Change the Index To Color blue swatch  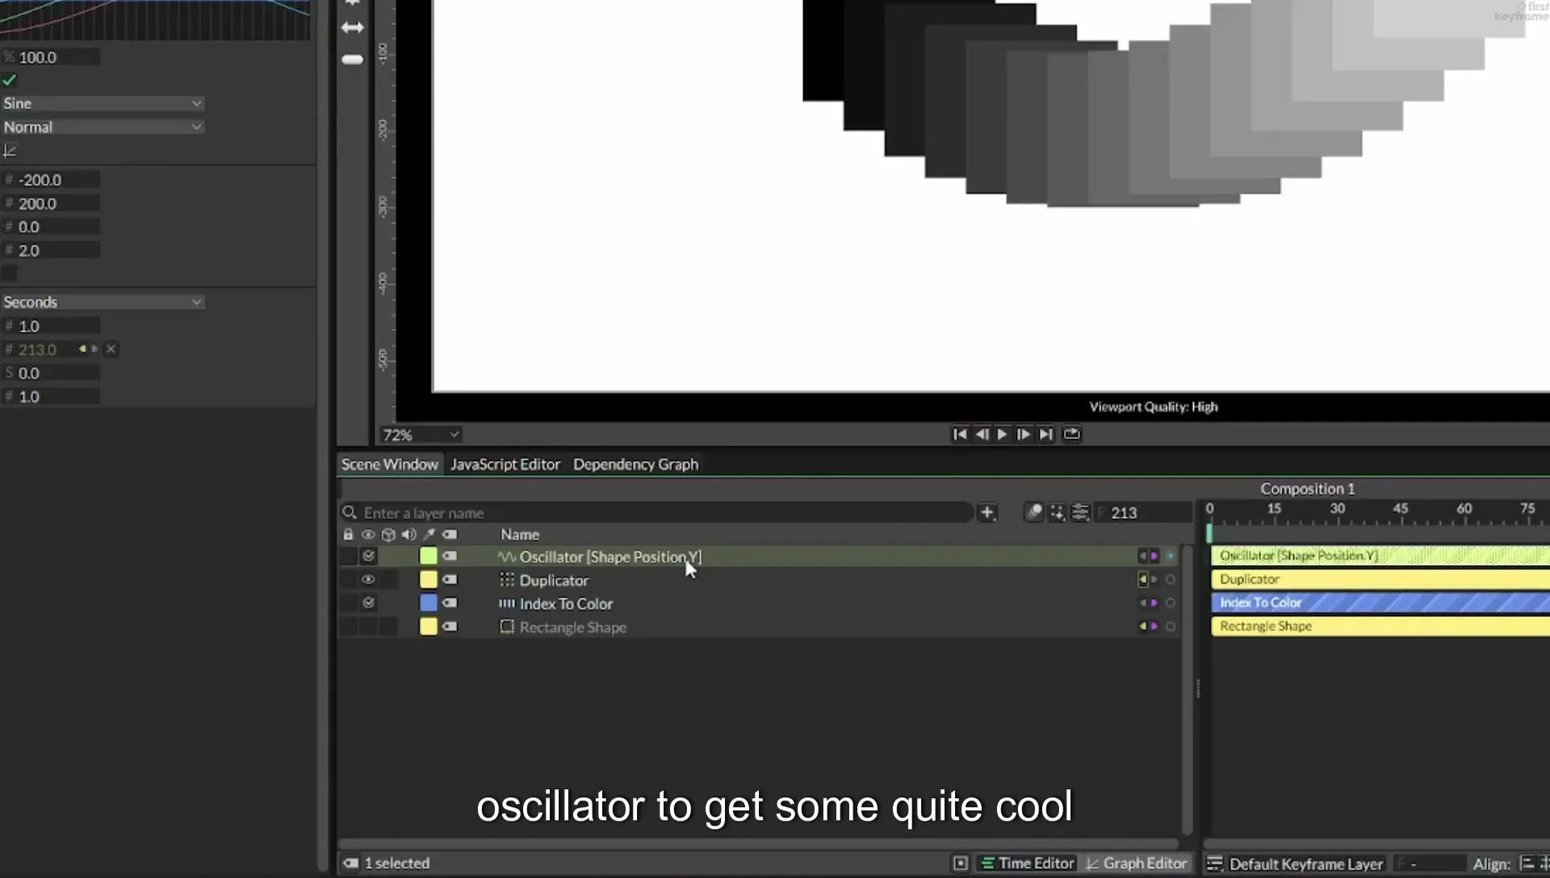(x=429, y=603)
